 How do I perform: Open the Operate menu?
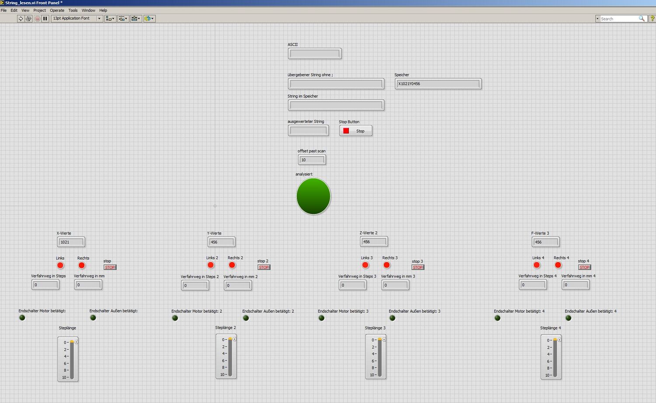[x=57, y=10]
